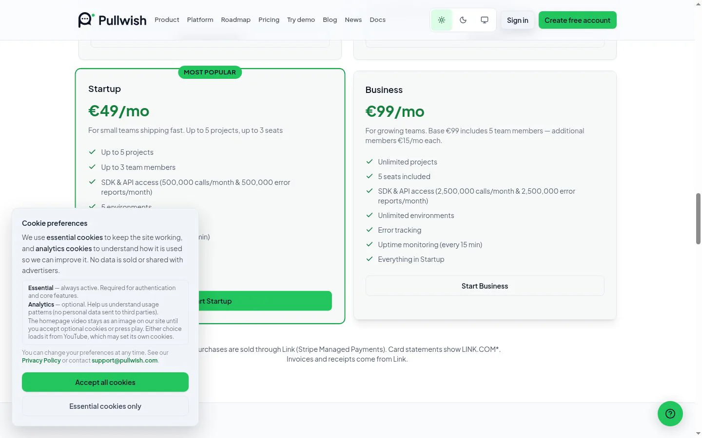Click the Sign in button
702x438 pixels.
(x=518, y=20)
